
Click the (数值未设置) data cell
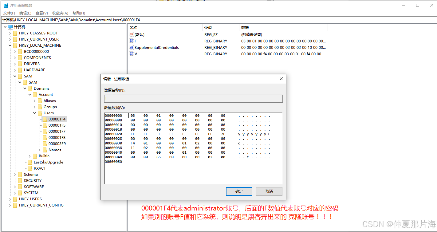(x=252, y=34)
